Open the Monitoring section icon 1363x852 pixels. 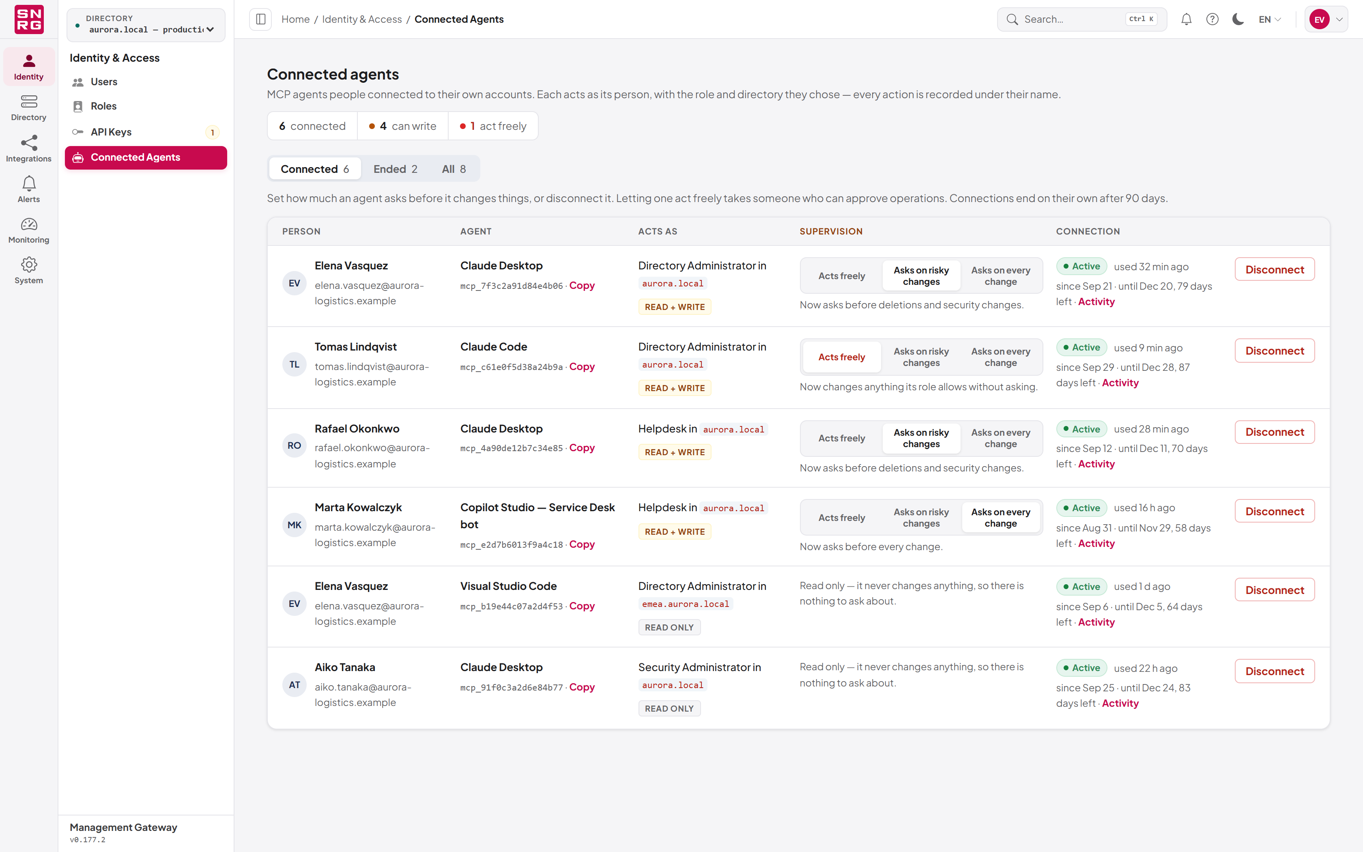tap(29, 224)
